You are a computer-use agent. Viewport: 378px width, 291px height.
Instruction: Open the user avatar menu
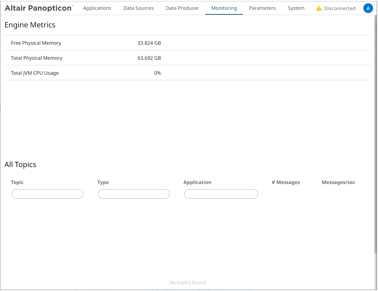click(368, 8)
